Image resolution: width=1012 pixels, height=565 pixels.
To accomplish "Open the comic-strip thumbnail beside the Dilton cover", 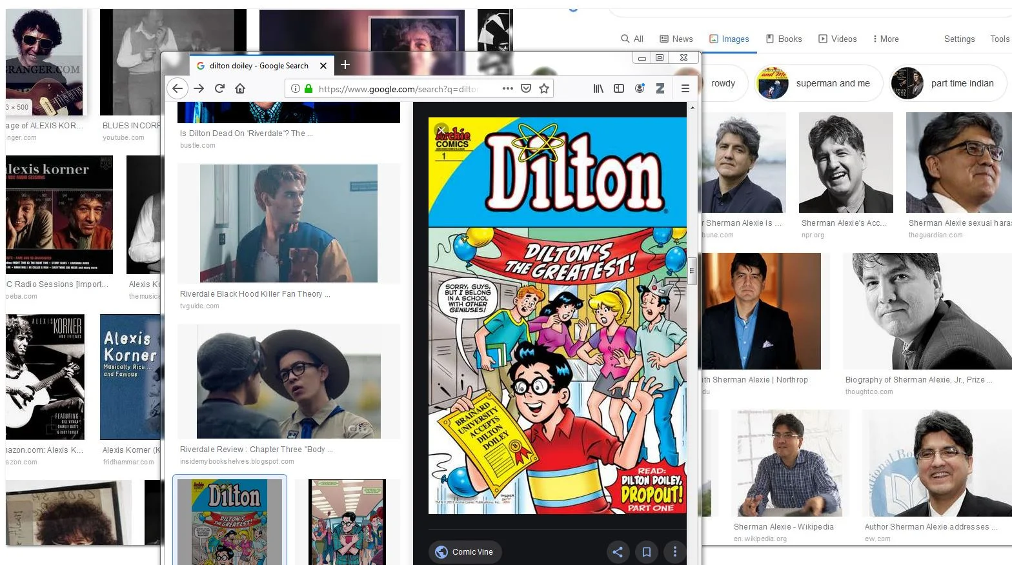I will click(347, 522).
